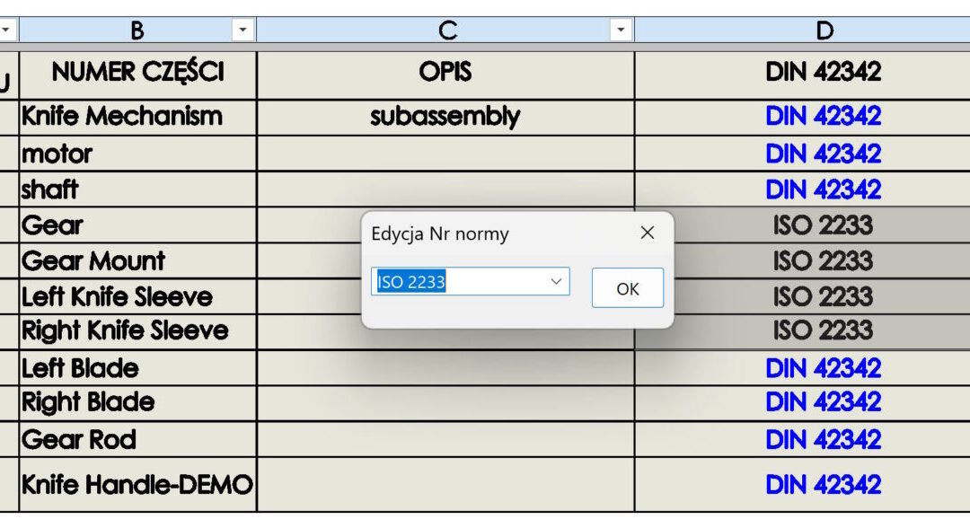Select the Knife Handle-DEMO cell
This screenshot has width=970, height=528.
pyautogui.click(x=137, y=485)
